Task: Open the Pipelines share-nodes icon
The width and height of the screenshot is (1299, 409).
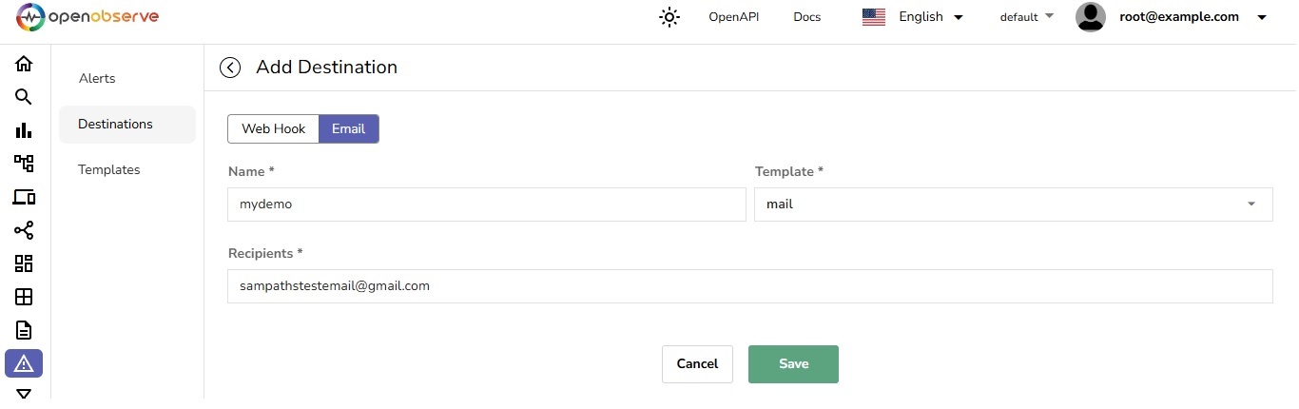Action: coord(24,230)
